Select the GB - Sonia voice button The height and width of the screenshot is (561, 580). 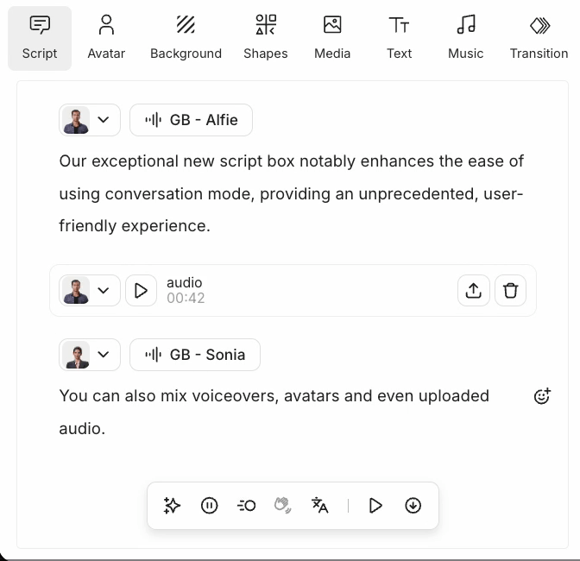[195, 355]
